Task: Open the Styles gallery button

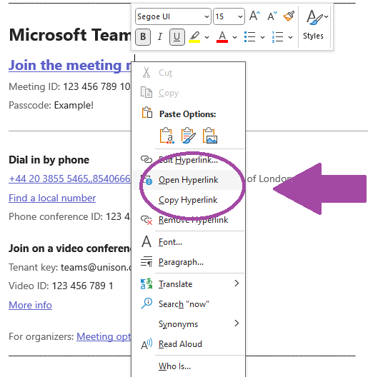Action: tap(313, 26)
